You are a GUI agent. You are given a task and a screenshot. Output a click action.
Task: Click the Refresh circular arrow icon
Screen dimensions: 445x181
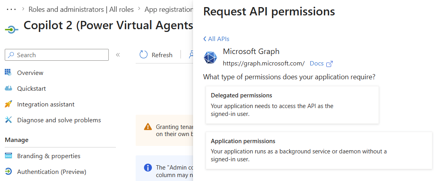pos(144,54)
